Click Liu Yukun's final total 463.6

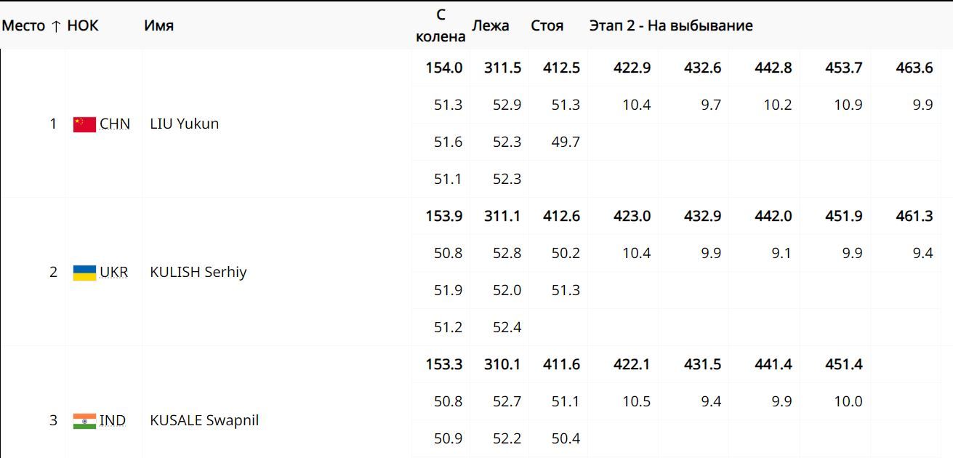point(914,68)
